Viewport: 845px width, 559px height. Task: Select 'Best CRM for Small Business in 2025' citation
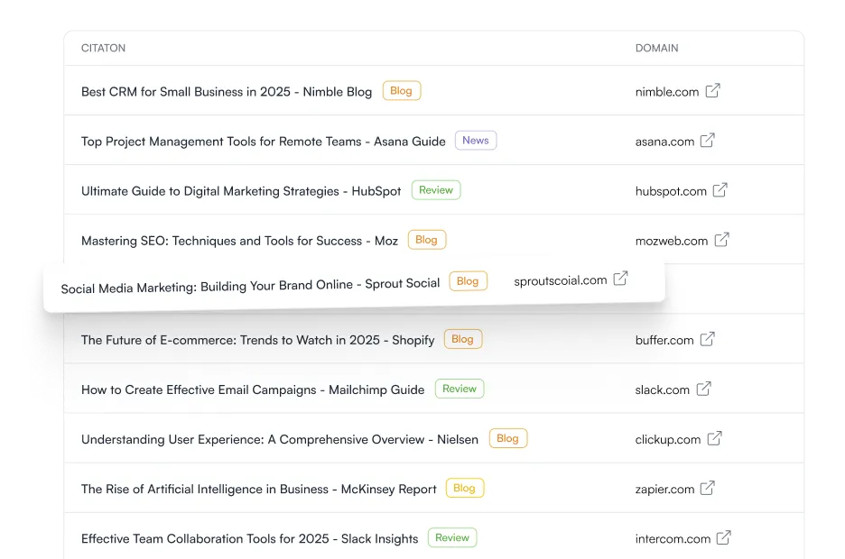click(227, 92)
